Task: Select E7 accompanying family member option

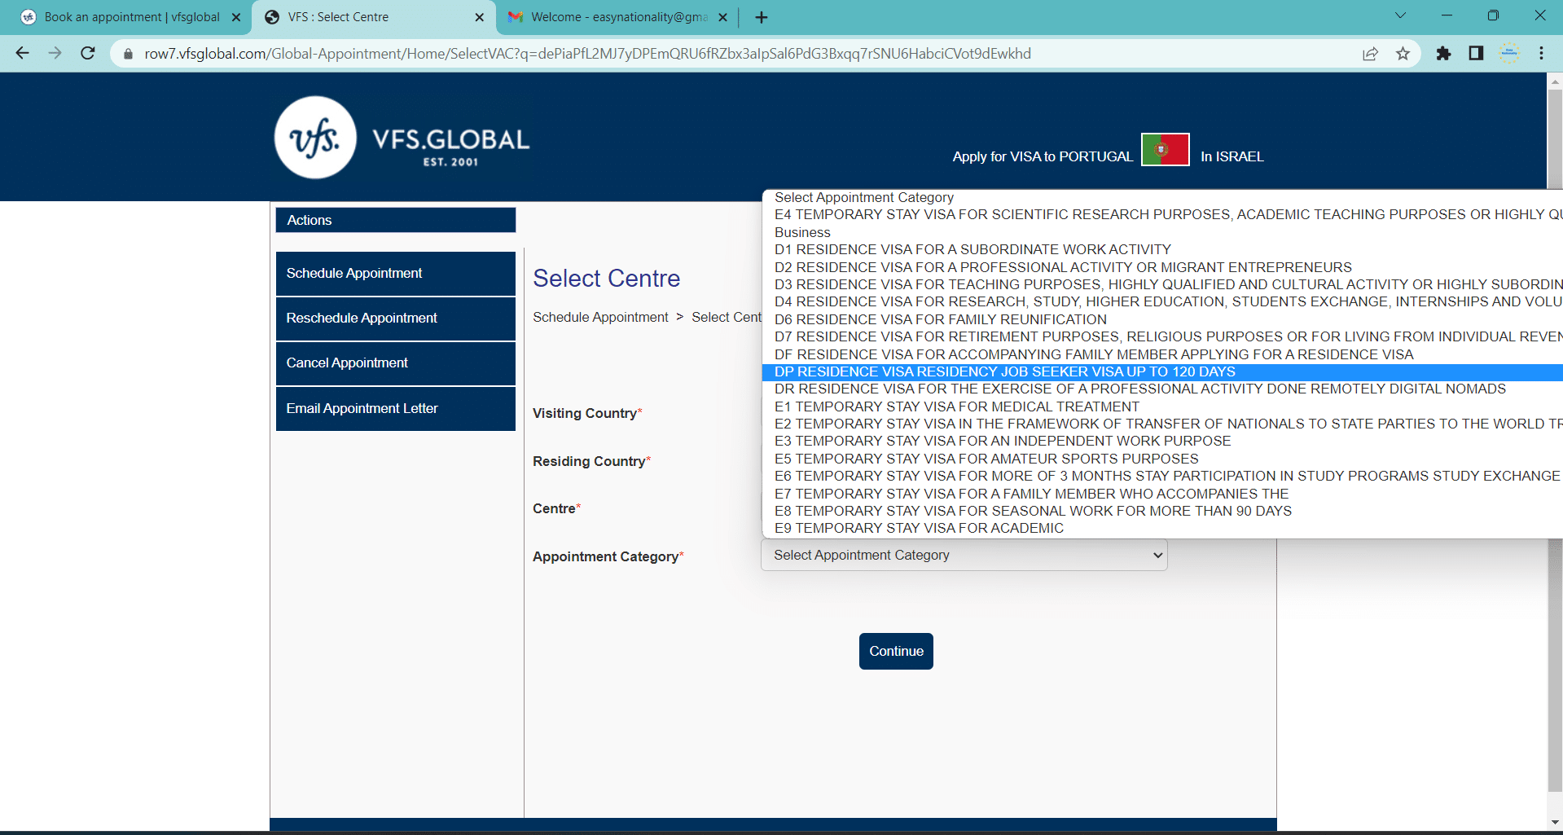Action: [x=1162, y=494]
